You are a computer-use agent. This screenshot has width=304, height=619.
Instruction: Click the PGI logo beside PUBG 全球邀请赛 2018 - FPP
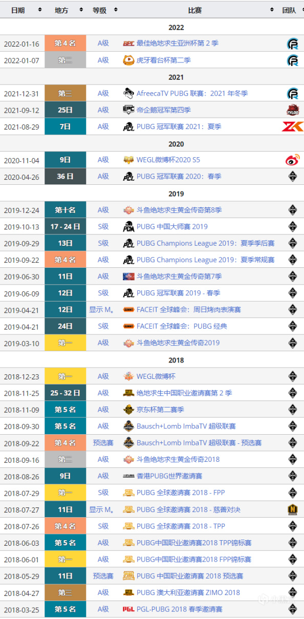click(129, 493)
